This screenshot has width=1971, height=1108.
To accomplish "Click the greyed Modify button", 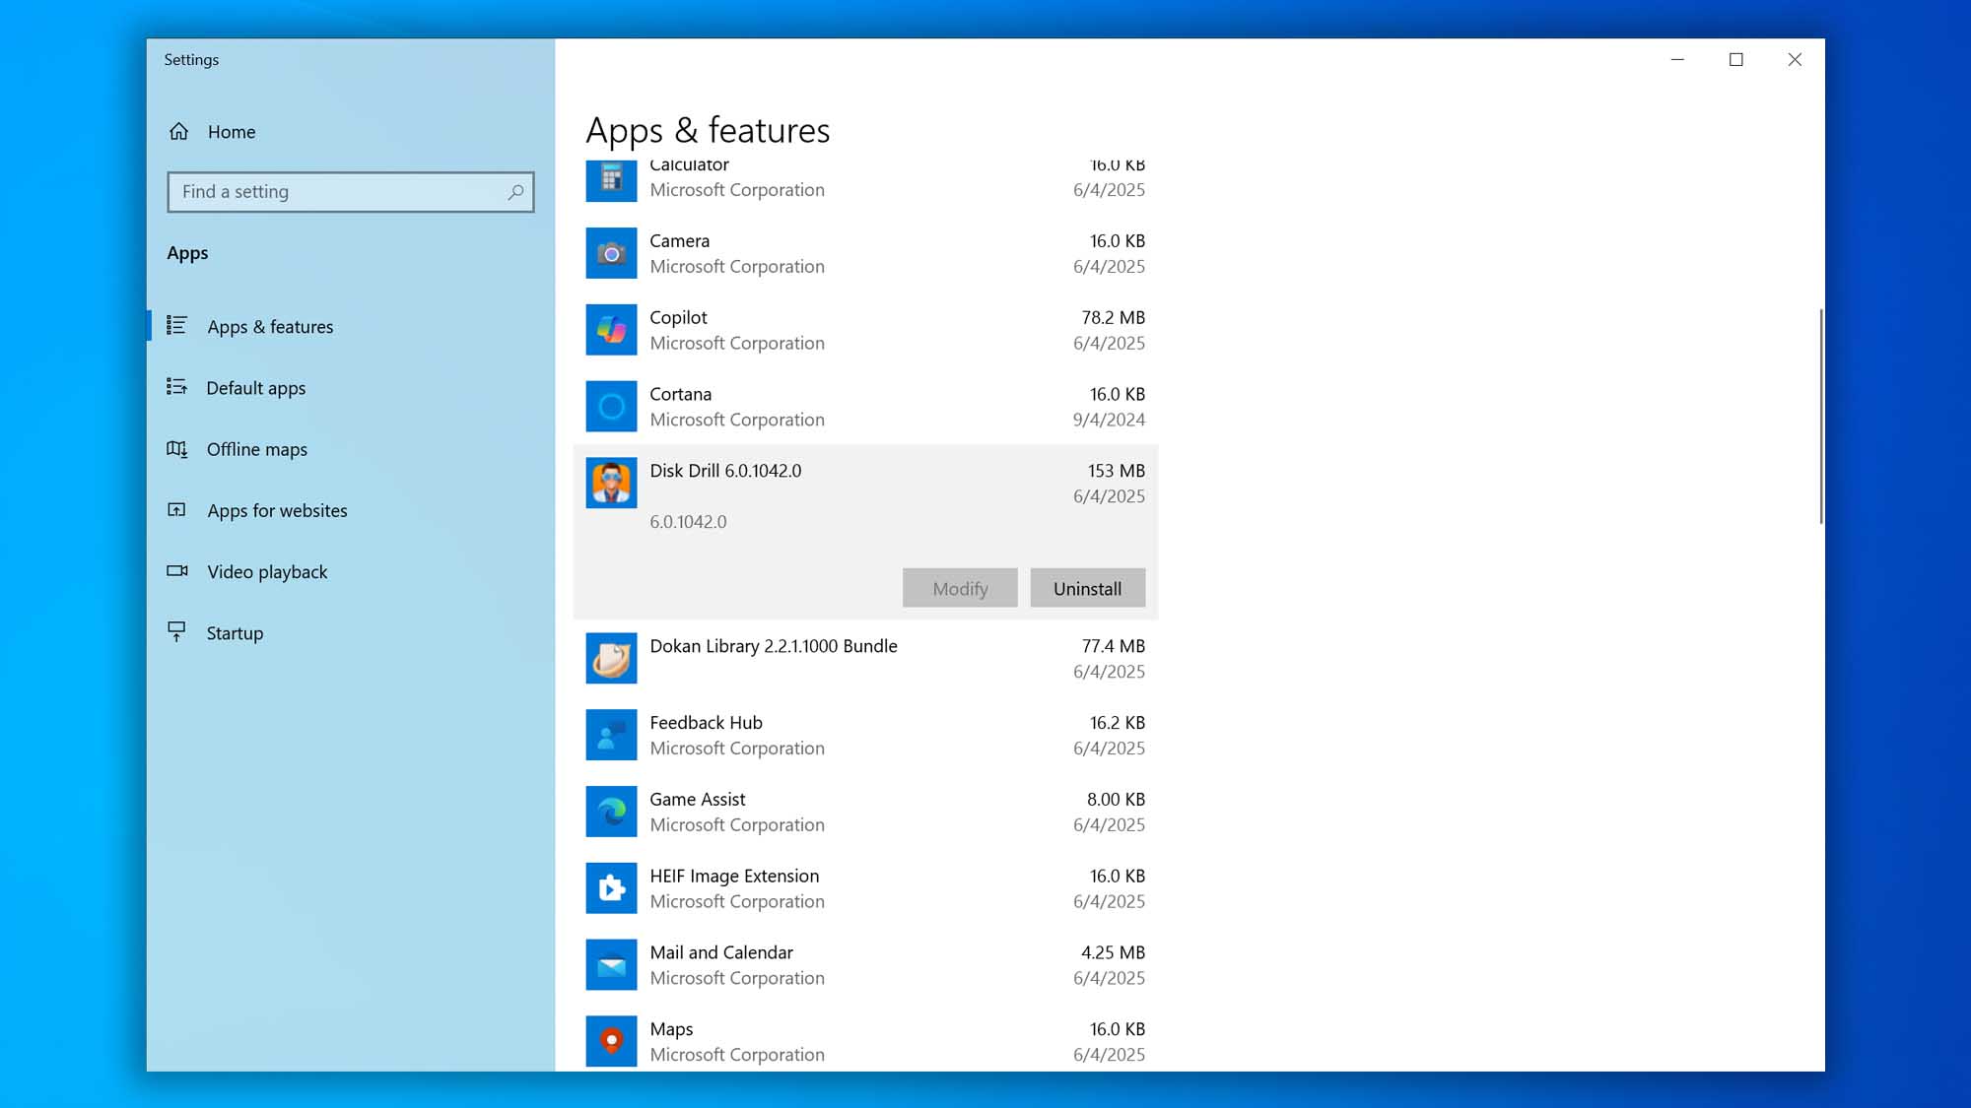I will (x=960, y=588).
